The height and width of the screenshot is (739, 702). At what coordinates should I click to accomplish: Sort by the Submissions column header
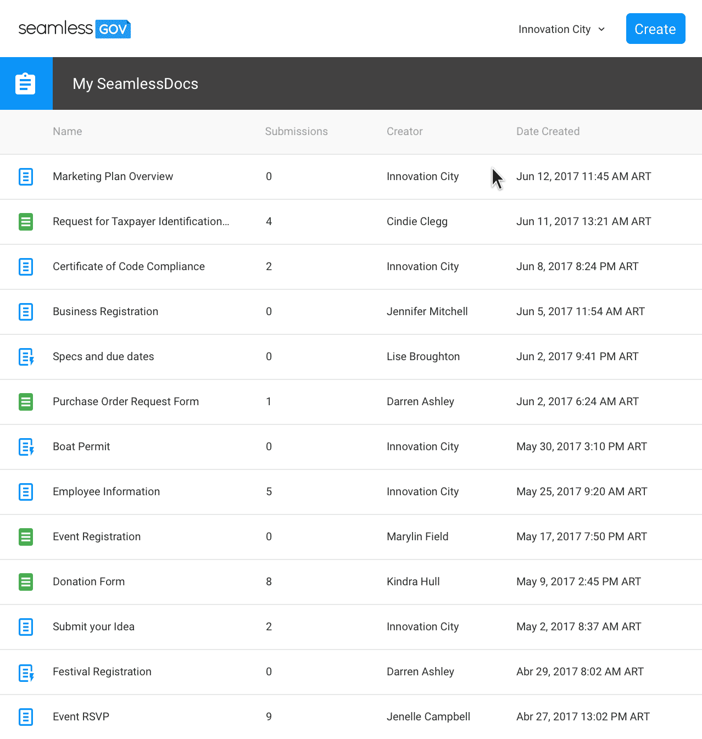(296, 131)
